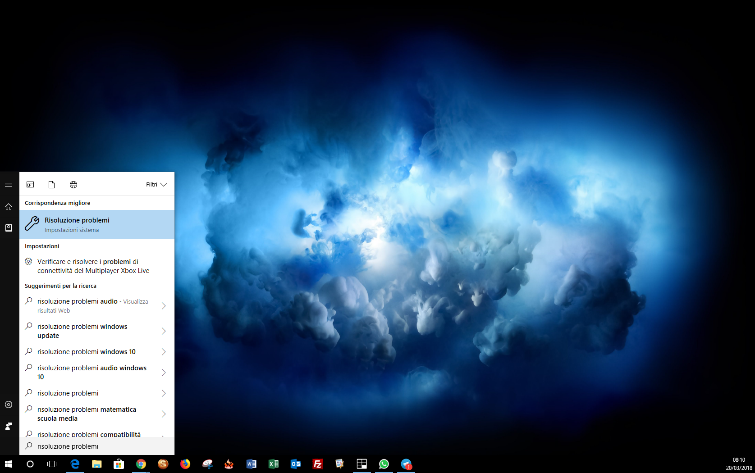Expand arrow for risoluzione problemi windows update
Image resolution: width=755 pixels, height=473 pixels.
(x=164, y=331)
